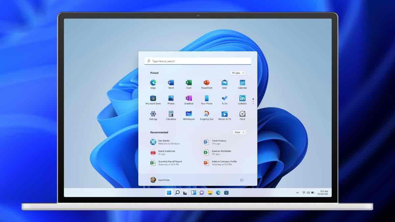Viewport: 395px width, 222px height.
Task: Open the Widgets panel from taskbar
Action: click(x=194, y=193)
